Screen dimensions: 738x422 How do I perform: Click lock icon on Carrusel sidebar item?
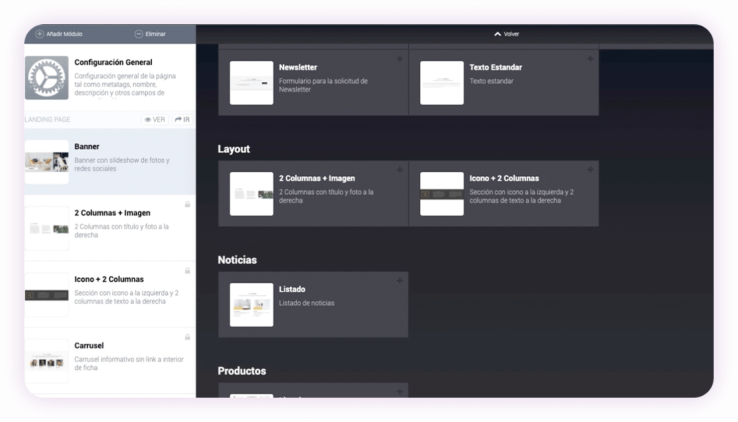187,337
